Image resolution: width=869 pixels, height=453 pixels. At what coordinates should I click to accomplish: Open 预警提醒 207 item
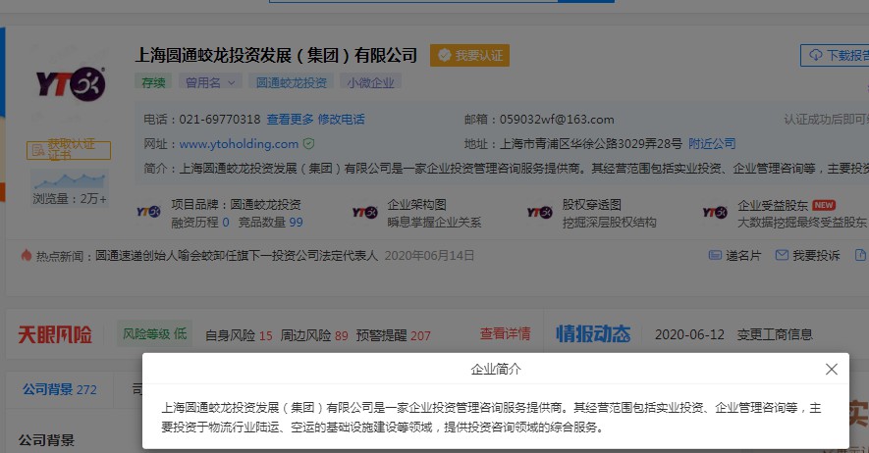393,335
